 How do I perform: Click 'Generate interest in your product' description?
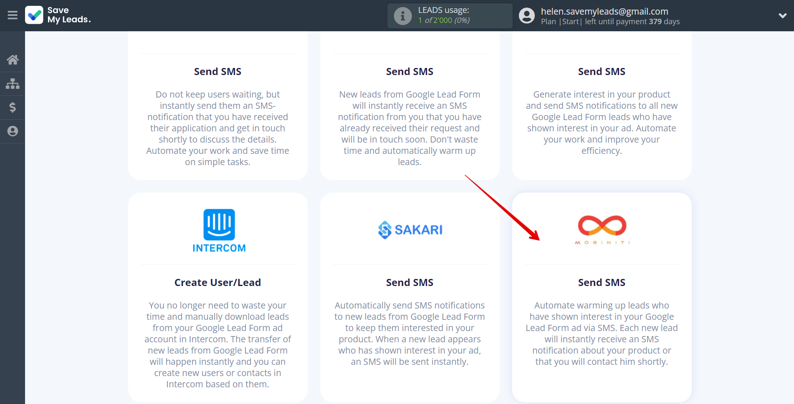pyautogui.click(x=602, y=123)
